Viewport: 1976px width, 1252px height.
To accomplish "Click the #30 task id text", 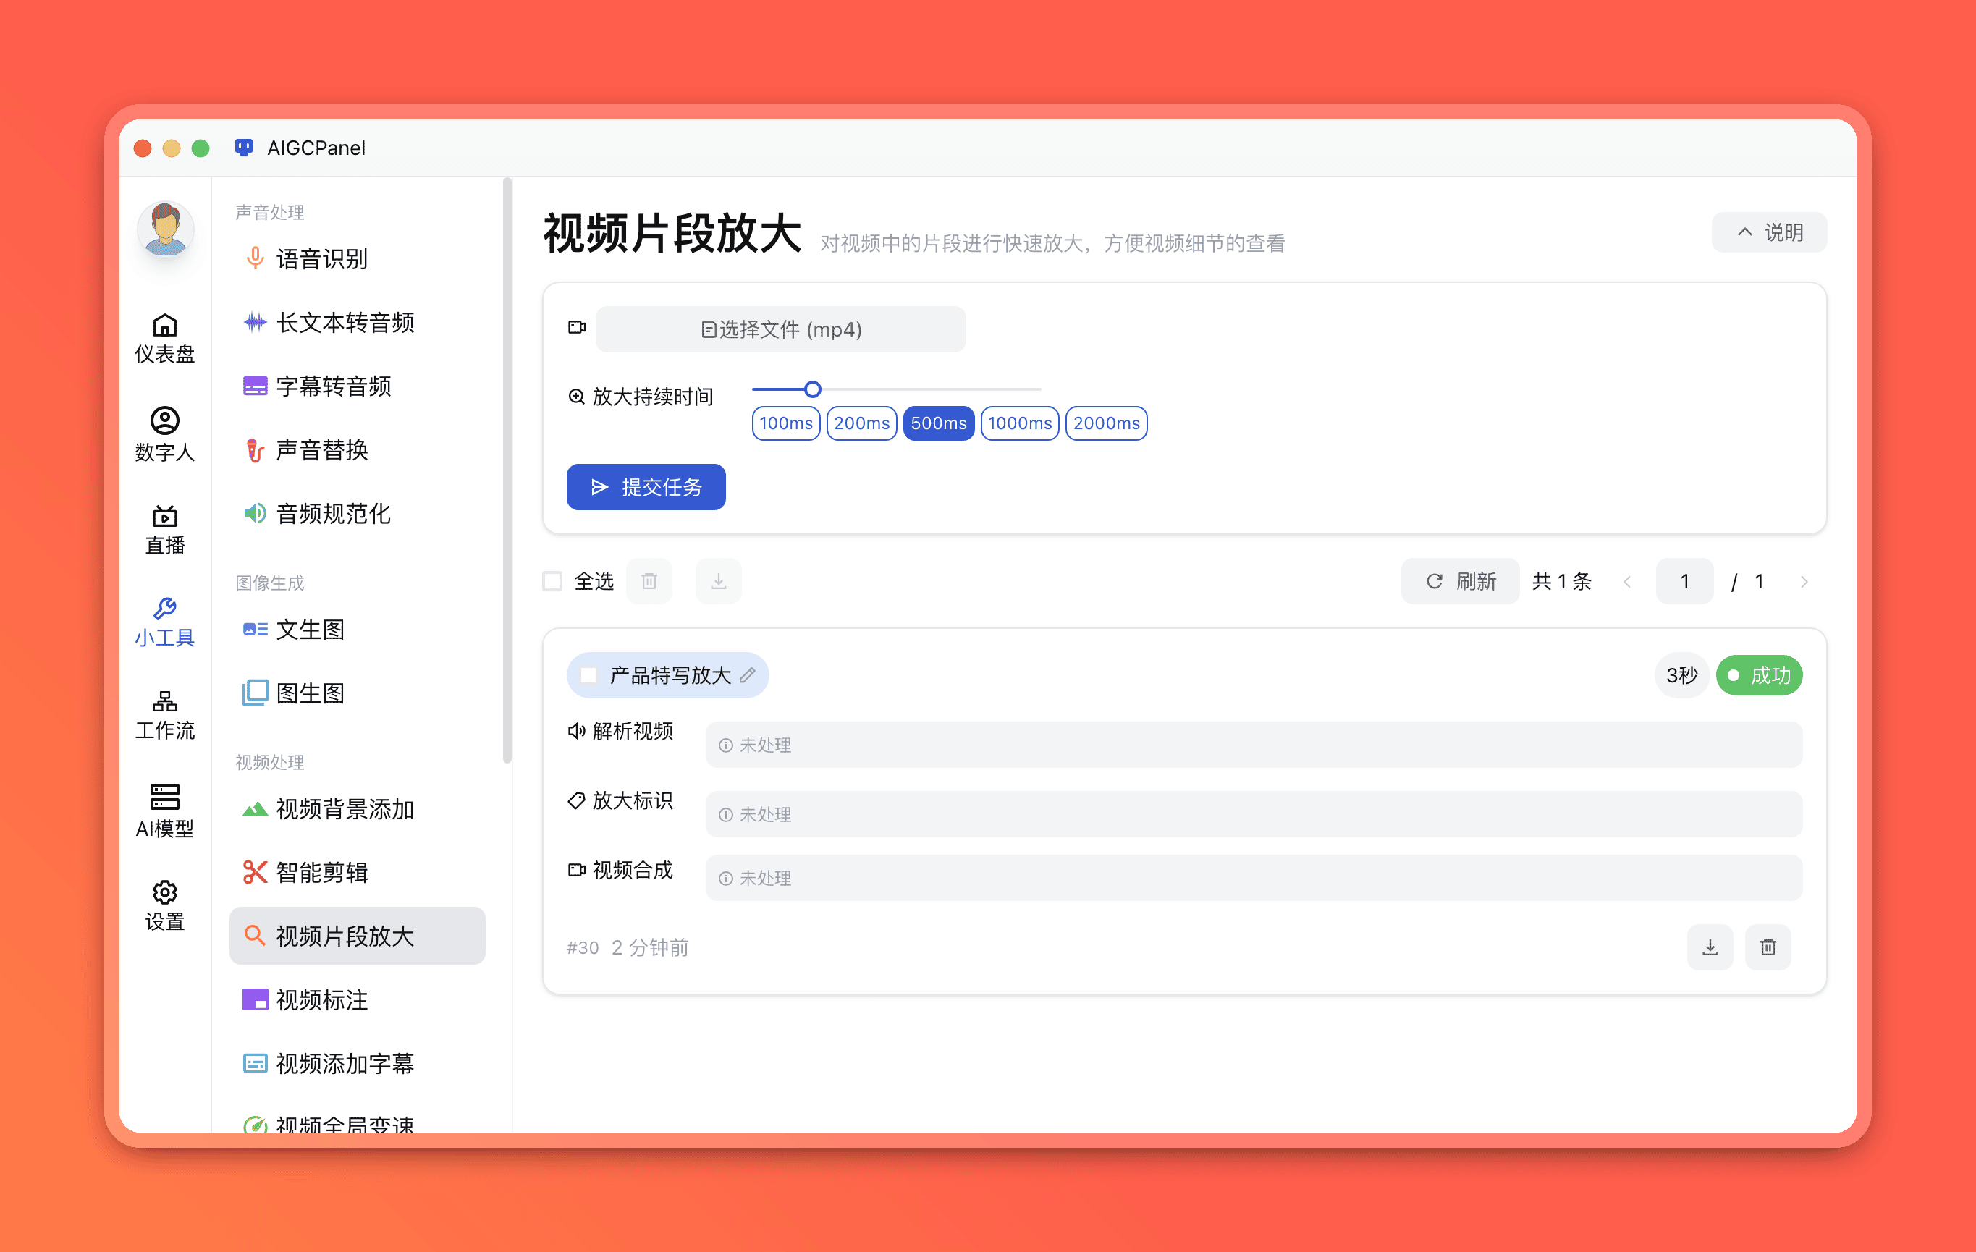I will (x=583, y=947).
